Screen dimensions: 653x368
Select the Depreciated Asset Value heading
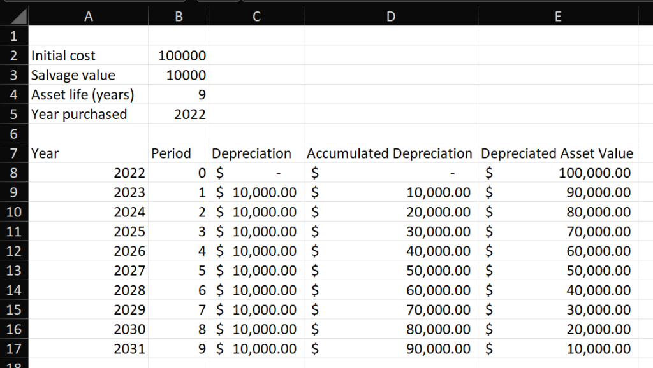point(557,153)
